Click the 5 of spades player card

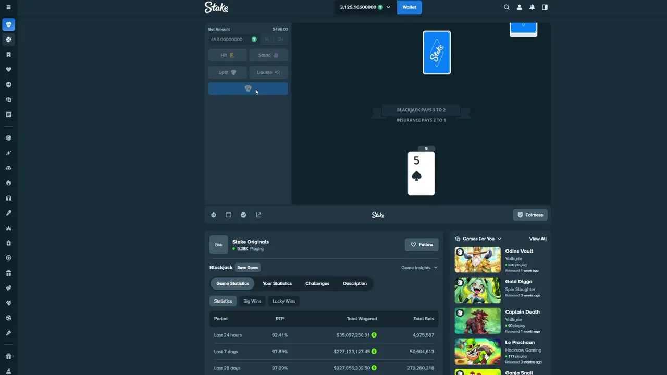[421, 173]
